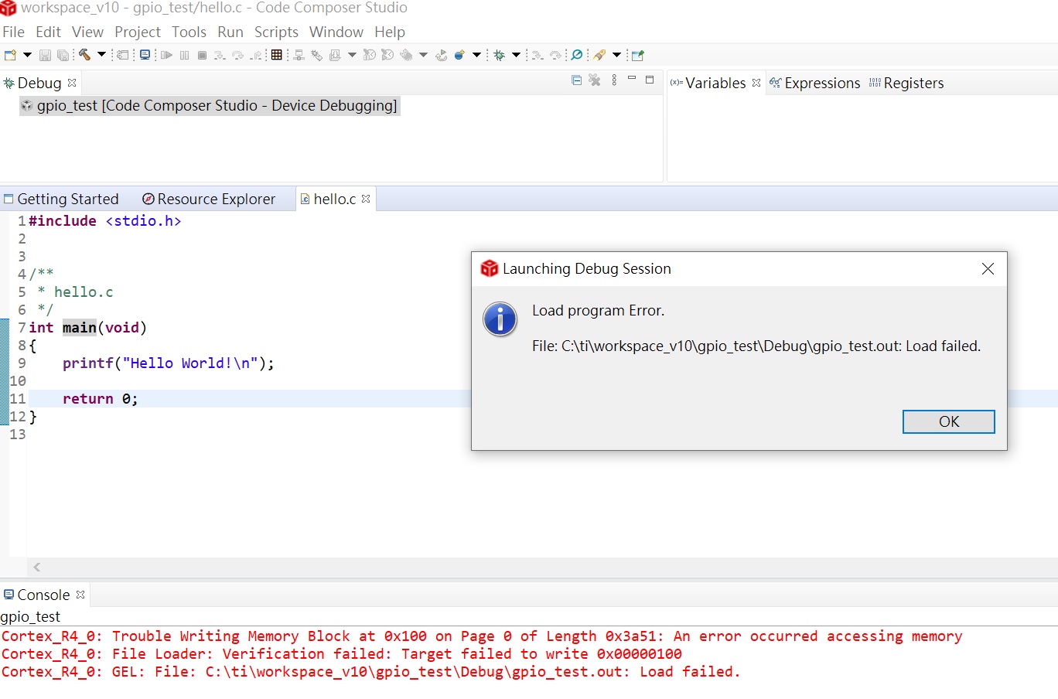This screenshot has height=699, width=1058.
Task: Click the return 0 code line
Action: tap(101, 398)
